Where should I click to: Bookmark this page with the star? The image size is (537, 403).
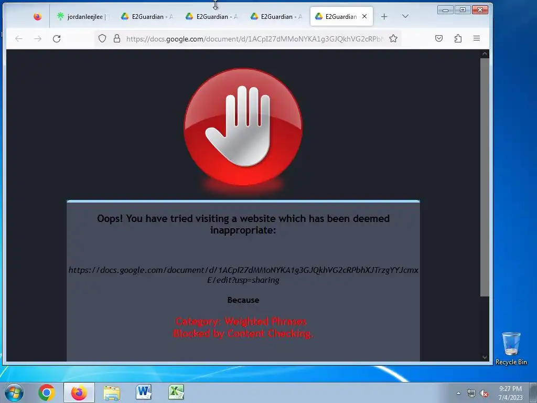point(393,38)
